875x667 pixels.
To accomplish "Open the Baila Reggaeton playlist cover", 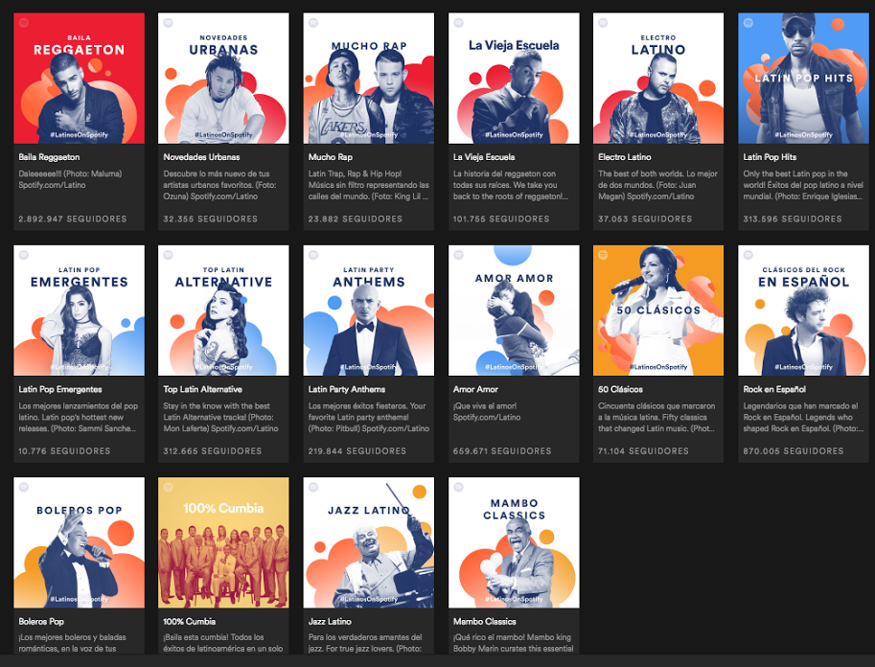I will (x=80, y=78).
